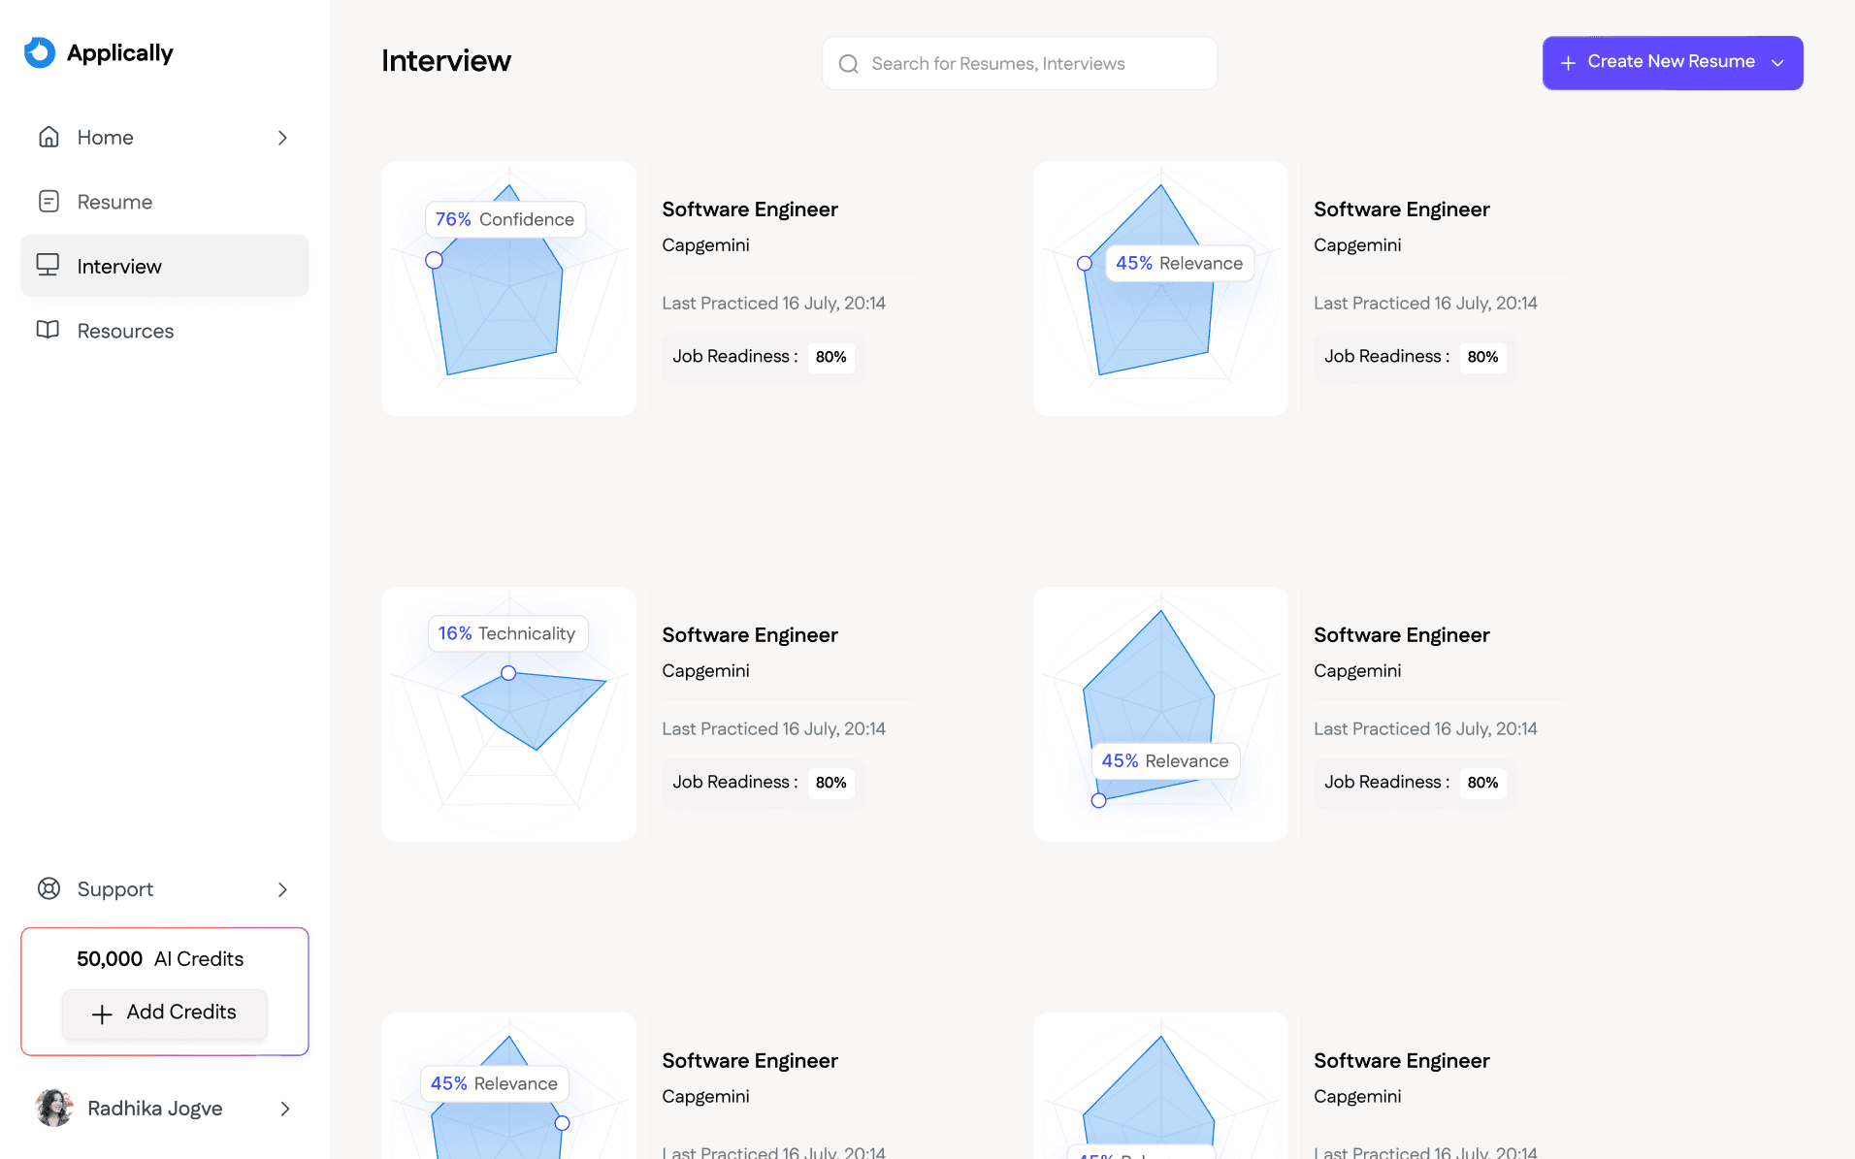The width and height of the screenshot is (1855, 1159).
Task: Open the 16% Technicality radar chart thumbnail
Action: tap(508, 714)
